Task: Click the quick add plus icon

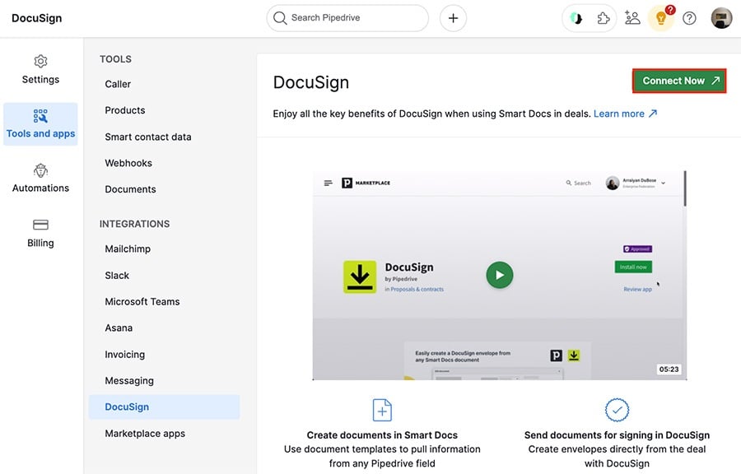Action: coord(453,17)
